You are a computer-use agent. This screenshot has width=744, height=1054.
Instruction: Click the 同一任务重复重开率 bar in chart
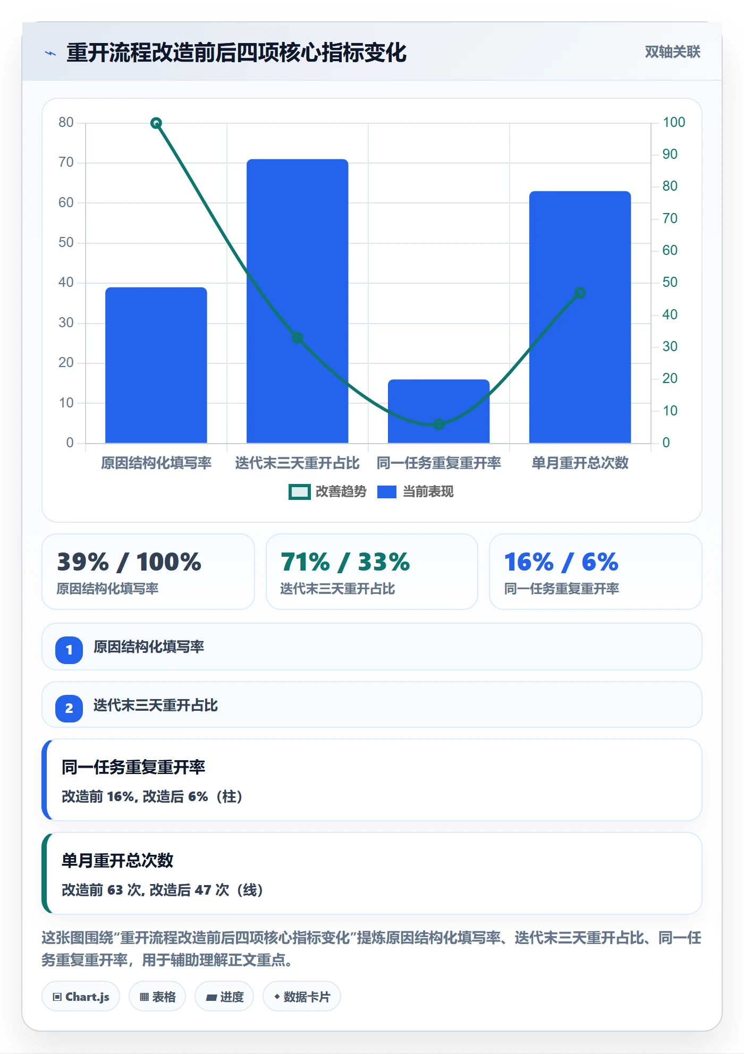(x=439, y=411)
